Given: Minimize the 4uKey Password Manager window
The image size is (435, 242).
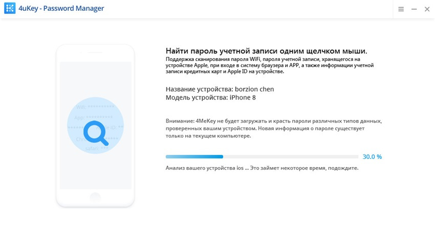Looking at the screenshot, I should click(x=414, y=9).
